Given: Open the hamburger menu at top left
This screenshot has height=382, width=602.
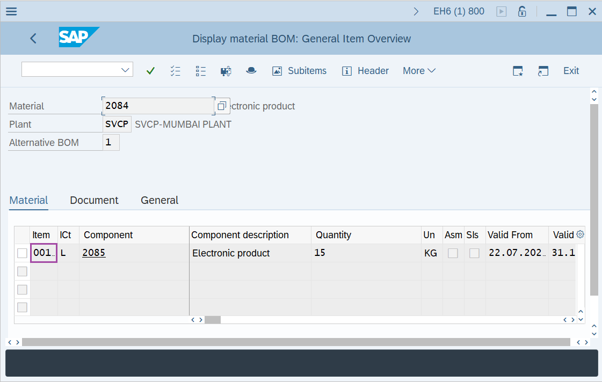Looking at the screenshot, I should pyautogui.click(x=11, y=11).
